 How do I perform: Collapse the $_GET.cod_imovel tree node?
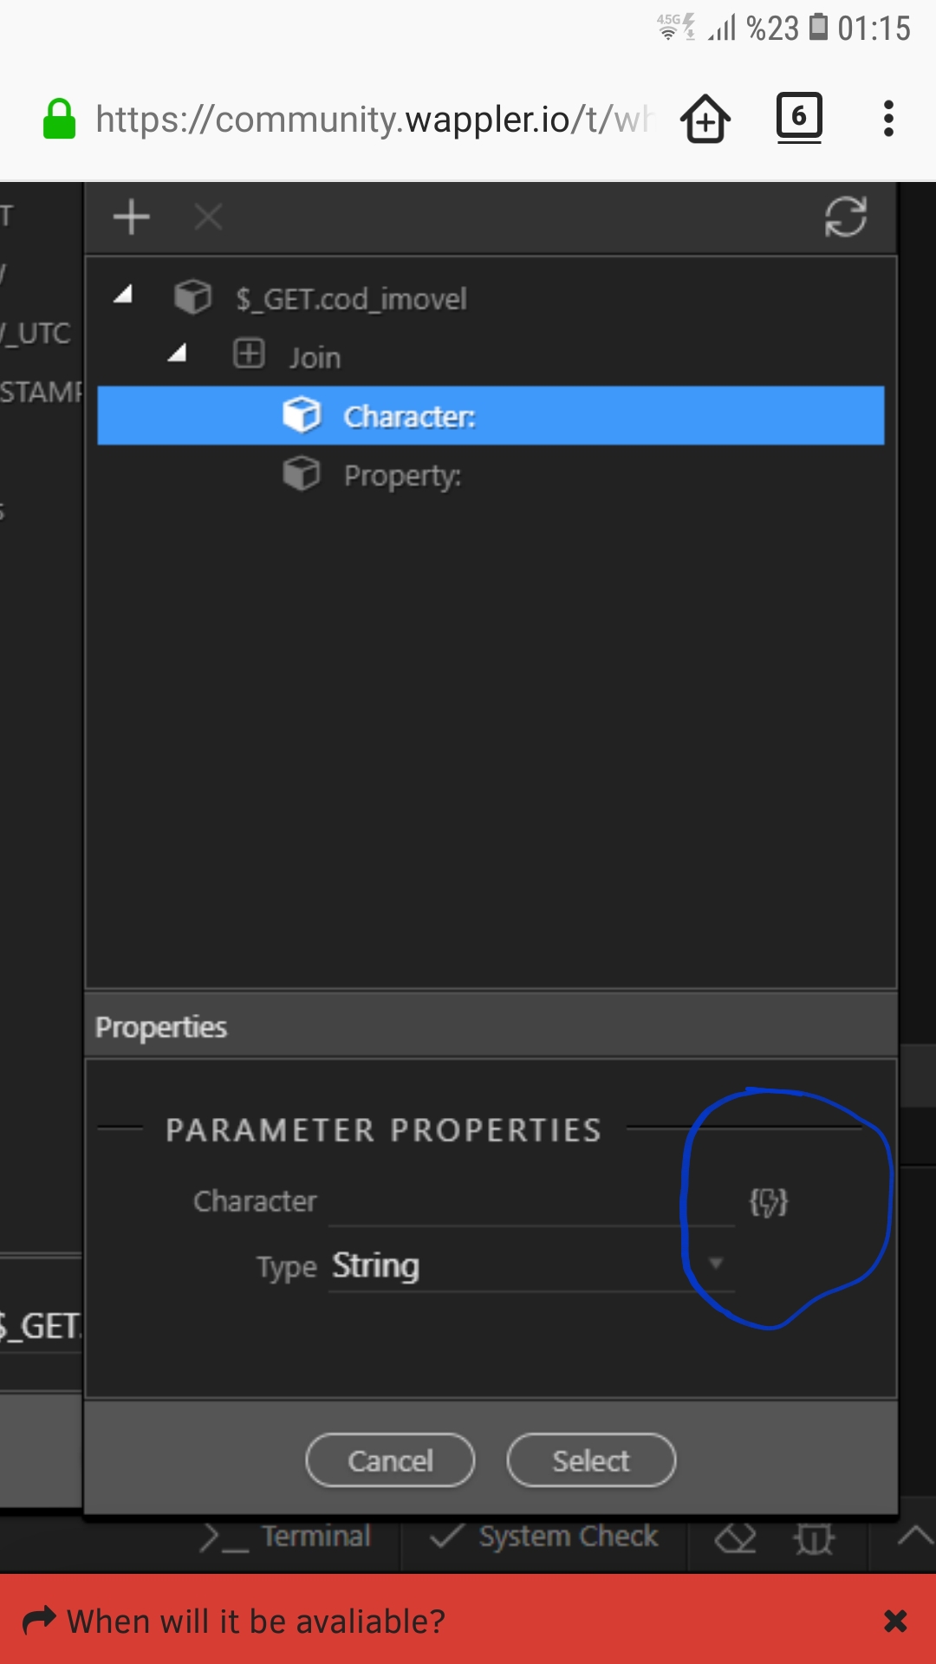pyautogui.click(x=123, y=295)
